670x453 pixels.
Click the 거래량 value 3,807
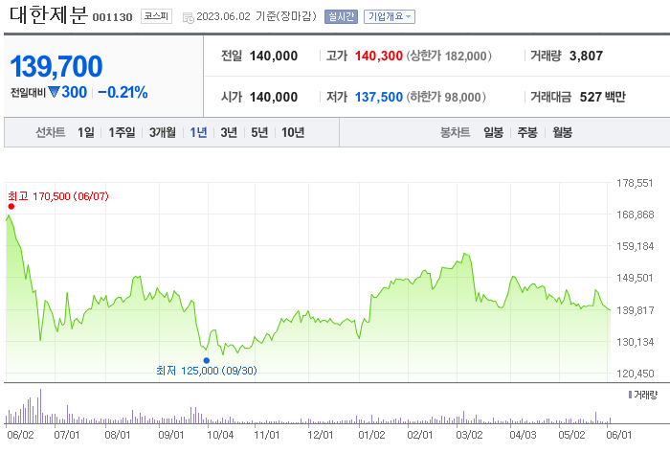coord(586,56)
